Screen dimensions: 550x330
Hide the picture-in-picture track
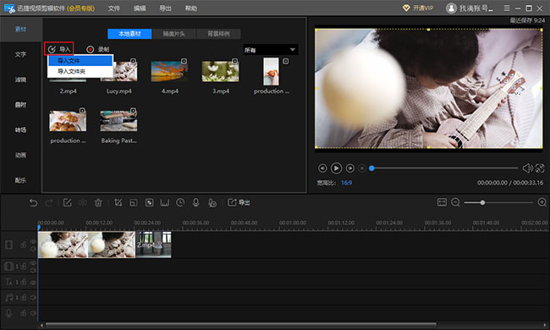(33, 263)
